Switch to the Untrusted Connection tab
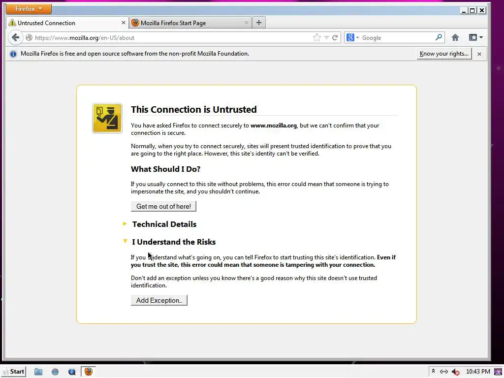This screenshot has width=504, height=378. pos(67,23)
